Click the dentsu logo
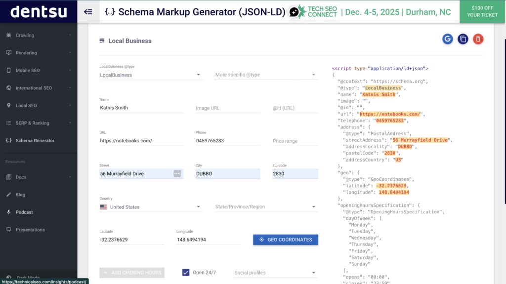The height and width of the screenshot is (284, 506). 39,12
